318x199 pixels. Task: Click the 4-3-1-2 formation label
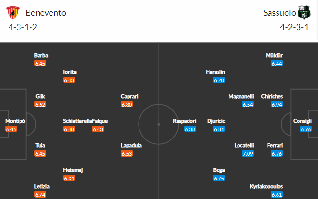[23, 27]
